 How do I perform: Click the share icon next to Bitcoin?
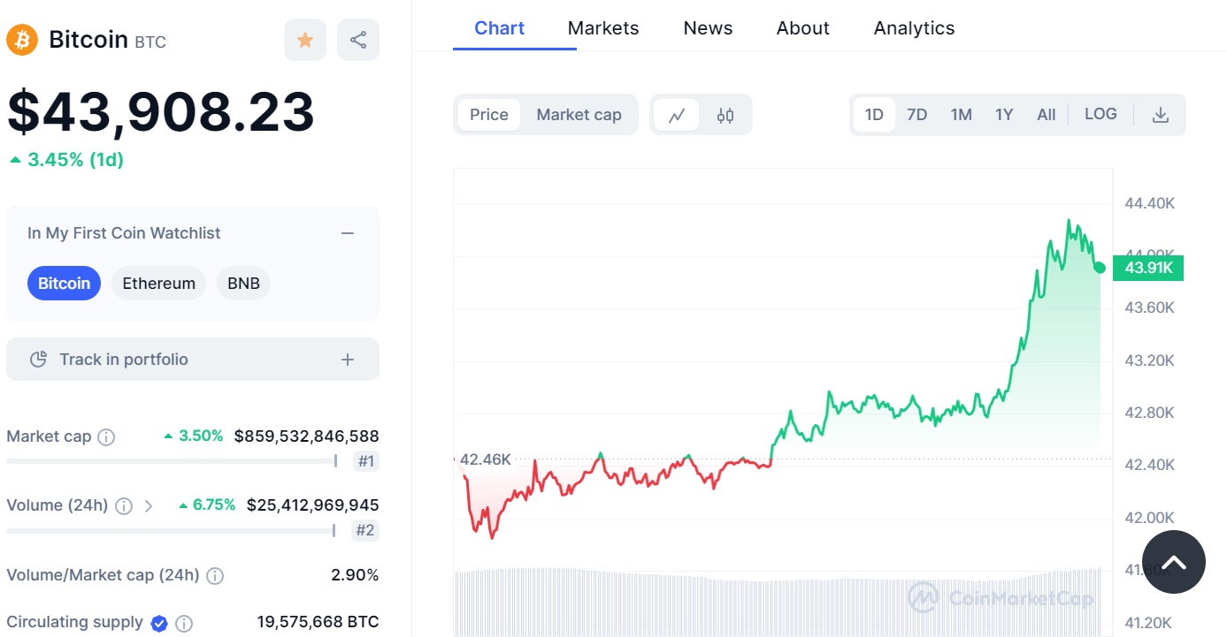click(358, 40)
